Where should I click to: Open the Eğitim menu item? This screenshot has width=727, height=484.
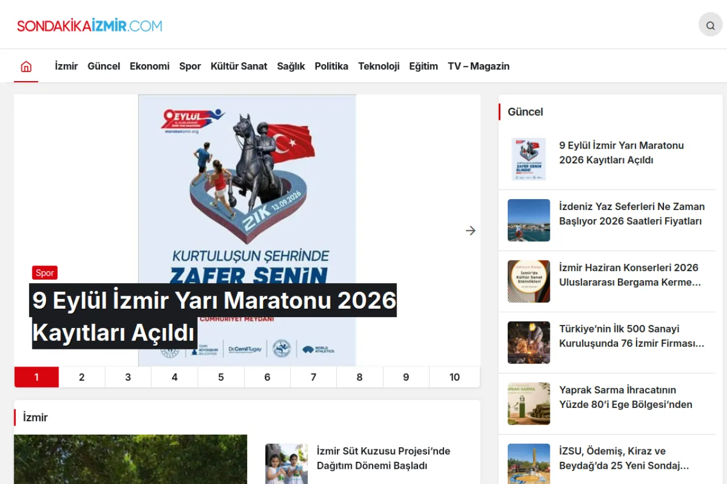[x=423, y=66]
